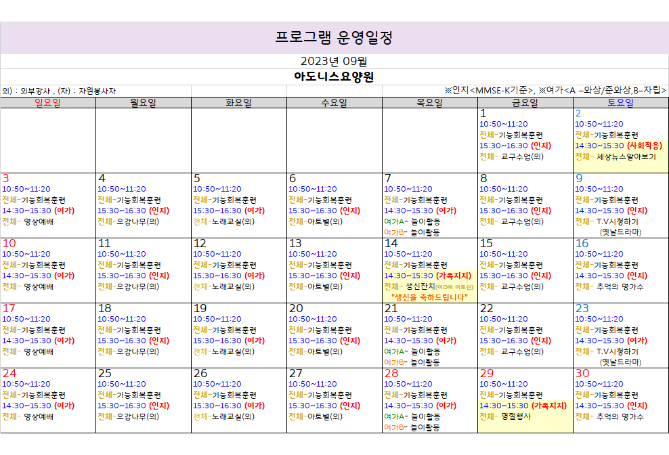Click "15:30~16:30" time in the cell for the 27th
The image size is (669, 455).
(313, 406)
